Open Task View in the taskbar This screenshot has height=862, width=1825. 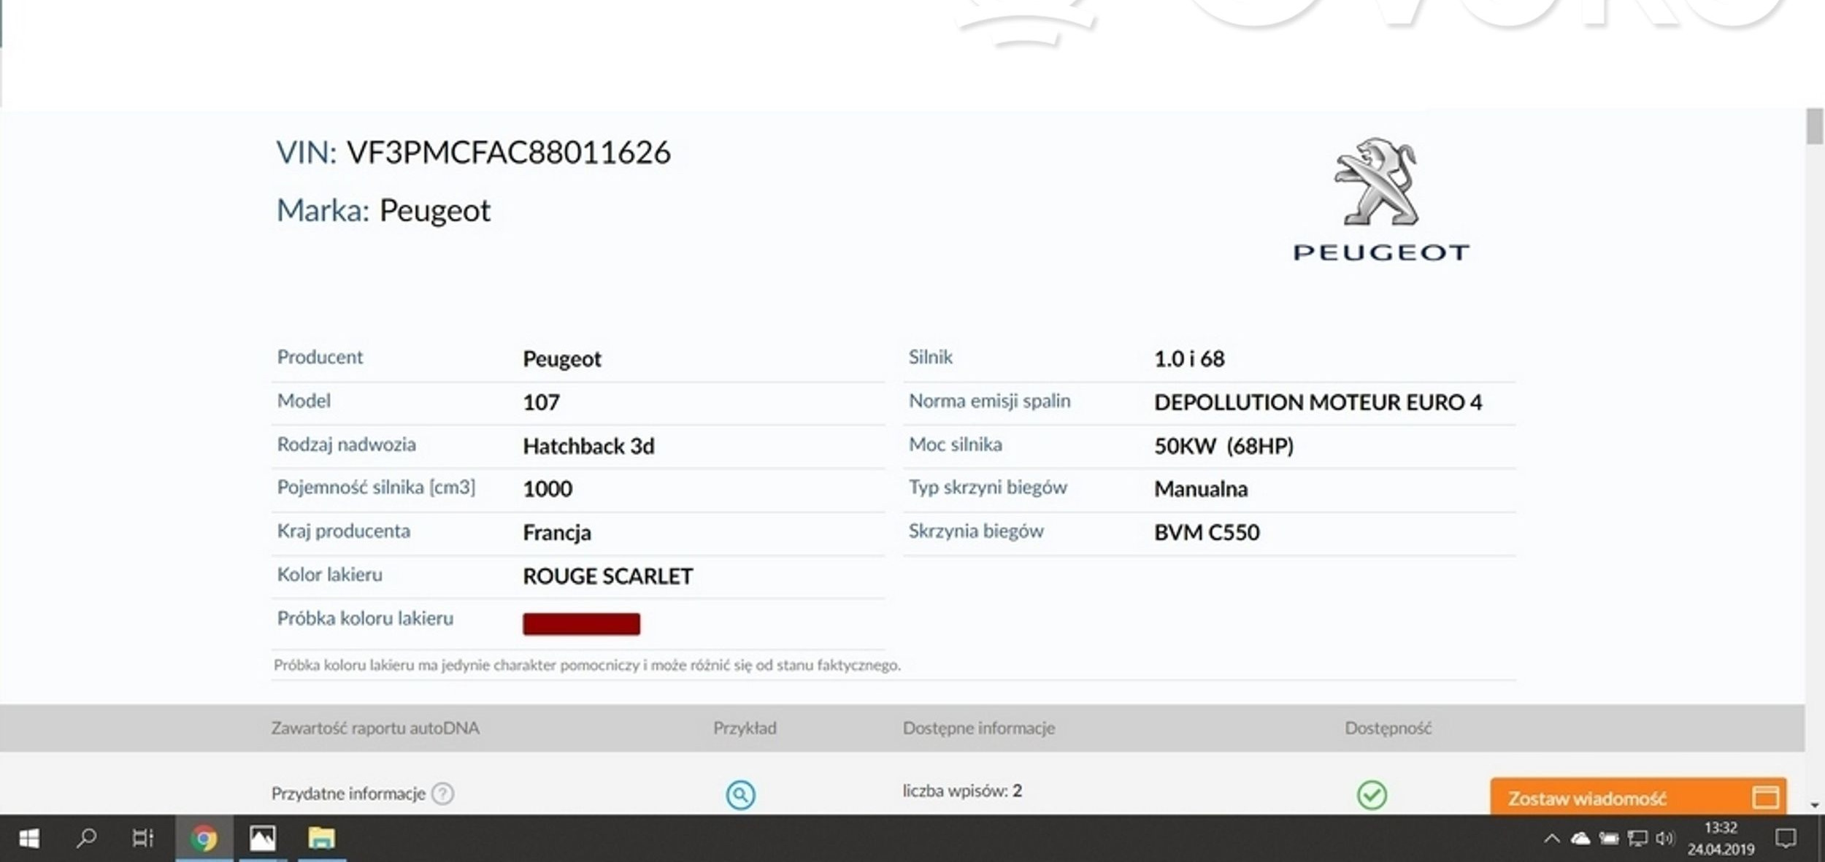142,838
